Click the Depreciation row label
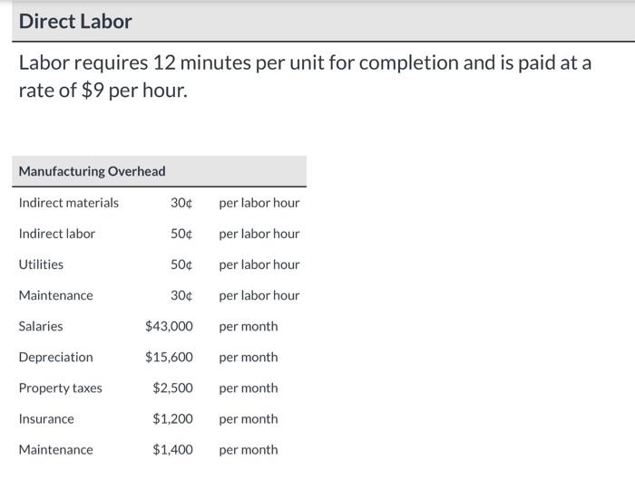This screenshot has width=635, height=479. point(55,358)
